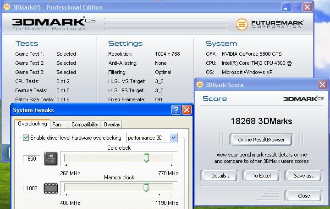The image size is (330, 209).
Task: Click the GPU chip icon beside Core clock
Action: (51, 159)
